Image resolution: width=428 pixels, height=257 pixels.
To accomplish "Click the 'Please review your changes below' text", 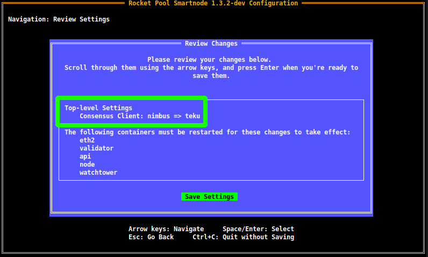I will coord(209,59).
